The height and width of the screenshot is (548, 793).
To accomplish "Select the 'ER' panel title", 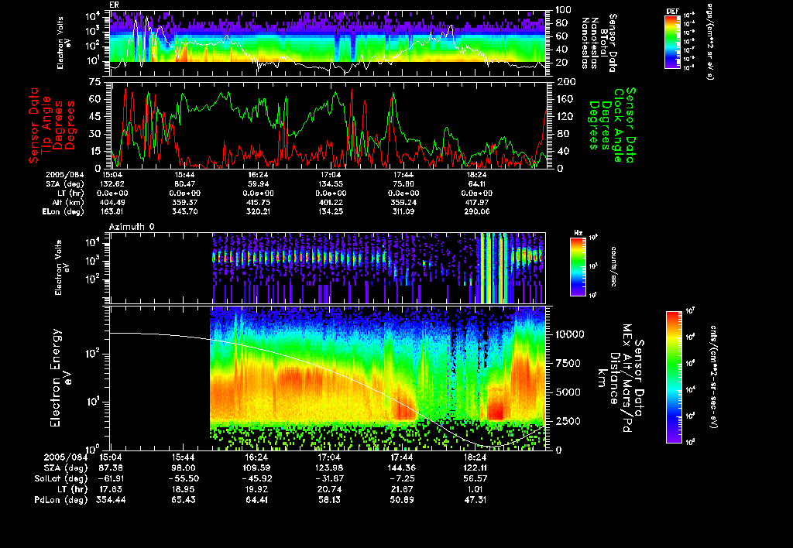I will coord(113,5).
